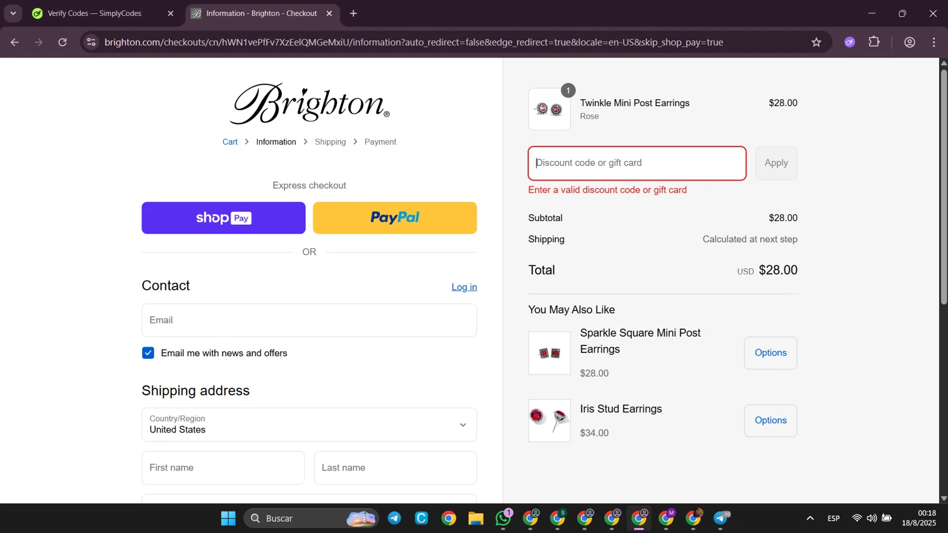The image size is (948, 533).
Task: Click Sparkle Square Mini Post Earrings thumbnail
Action: pyautogui.click(x=549, y=353)
